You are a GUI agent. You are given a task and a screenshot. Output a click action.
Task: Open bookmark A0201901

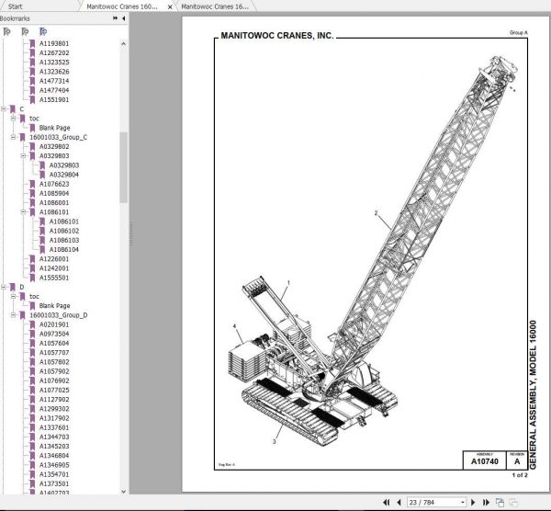(54, 324)
